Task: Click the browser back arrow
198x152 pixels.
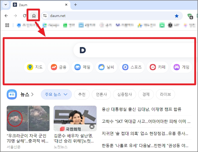Action: (6, 16)
